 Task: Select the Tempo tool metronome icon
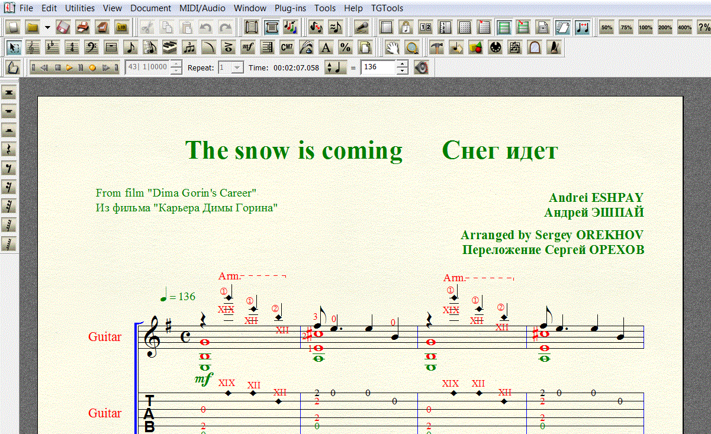(x=553, y=47)
